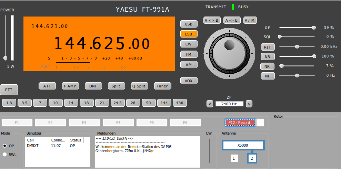Click the F2 function key
341x169 pixels.
pyautogui.click(x=50, y=123)
